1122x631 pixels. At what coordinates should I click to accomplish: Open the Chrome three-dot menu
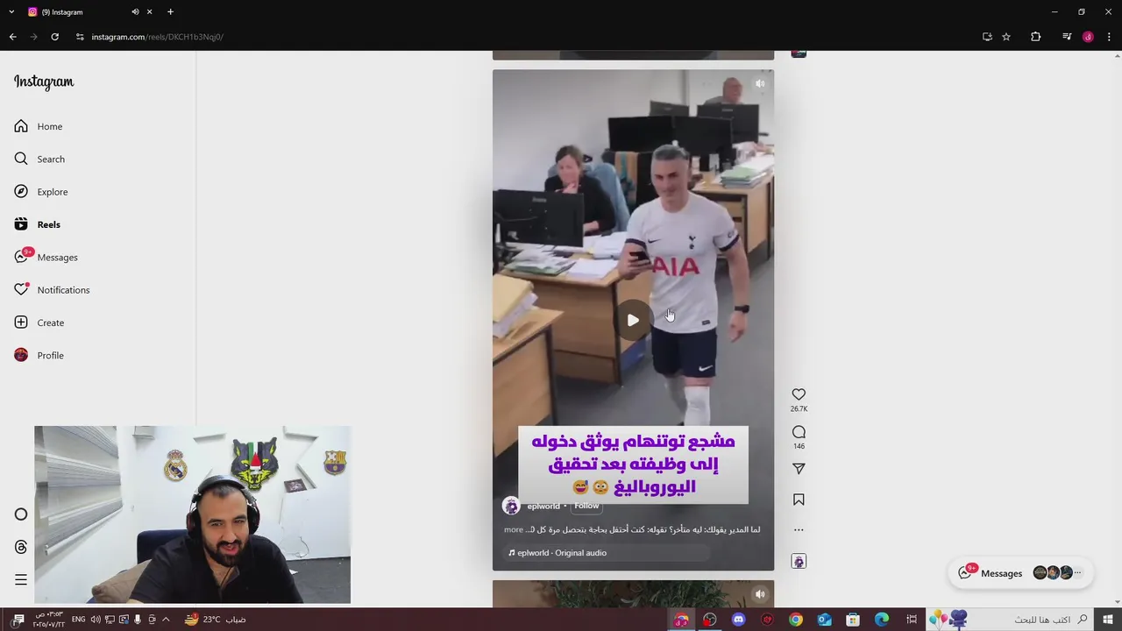pos(1110,37)
